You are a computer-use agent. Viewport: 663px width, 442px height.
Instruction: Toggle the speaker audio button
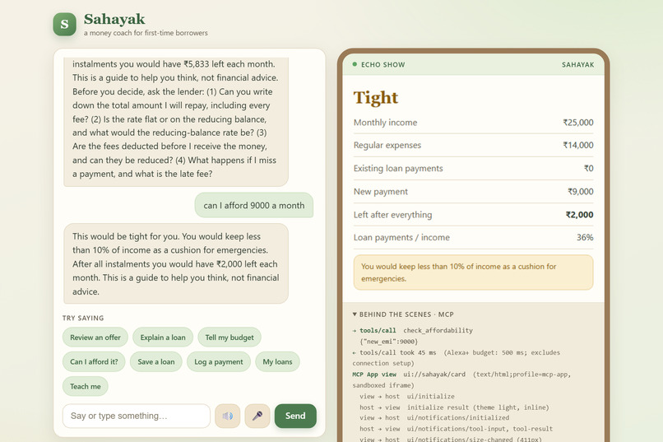tap(228, 416)
